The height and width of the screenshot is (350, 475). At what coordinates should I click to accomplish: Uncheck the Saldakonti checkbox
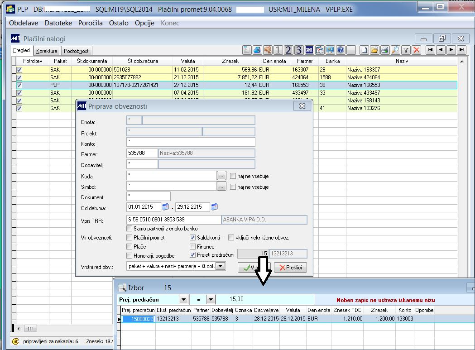[x=192, y=238]
